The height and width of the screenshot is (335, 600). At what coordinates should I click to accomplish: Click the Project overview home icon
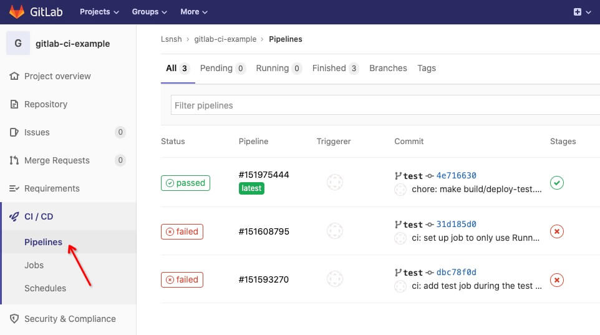click(14, 76)
